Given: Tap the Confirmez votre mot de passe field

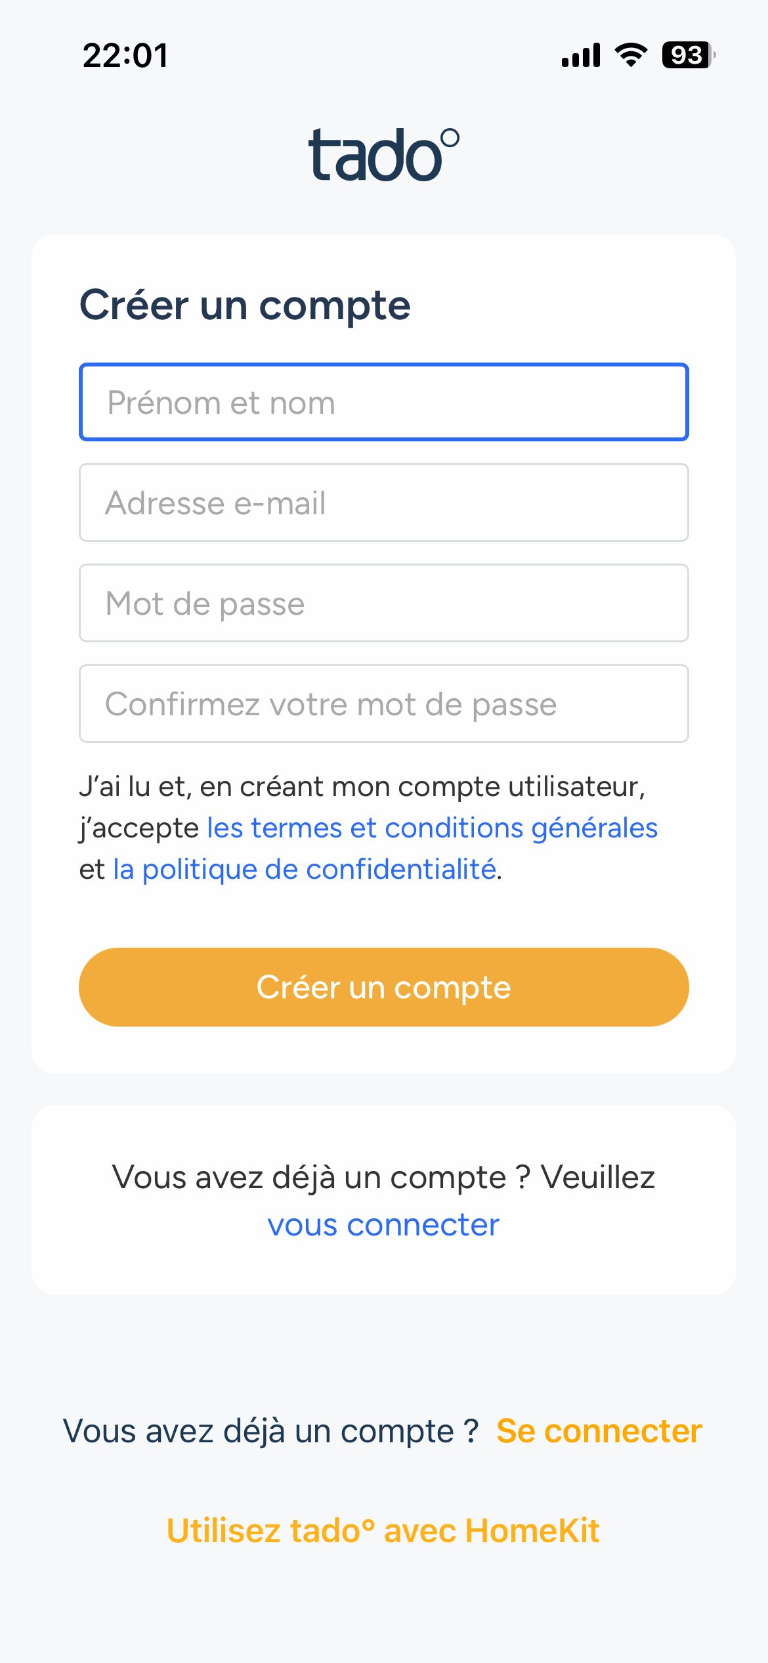Looking at the screenshot, I should click(x=384, y=703).
